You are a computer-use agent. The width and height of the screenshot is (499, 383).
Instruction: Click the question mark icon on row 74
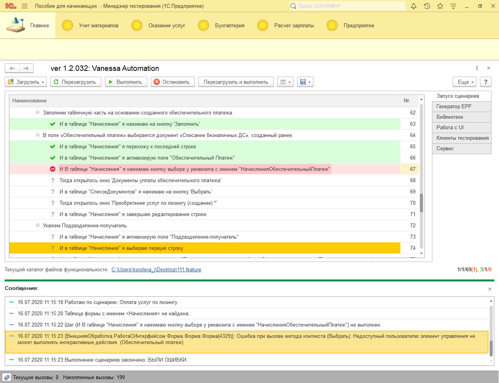[53, 248]
